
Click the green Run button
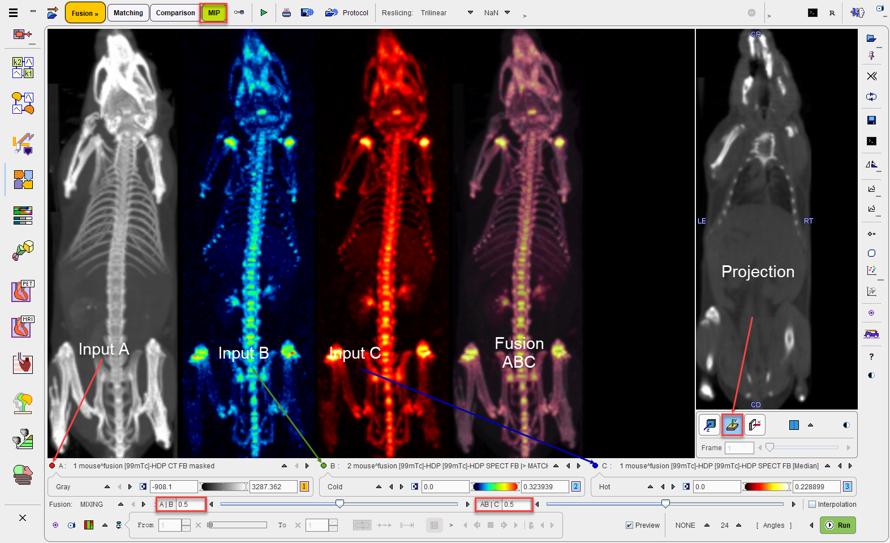click(838, 525)
